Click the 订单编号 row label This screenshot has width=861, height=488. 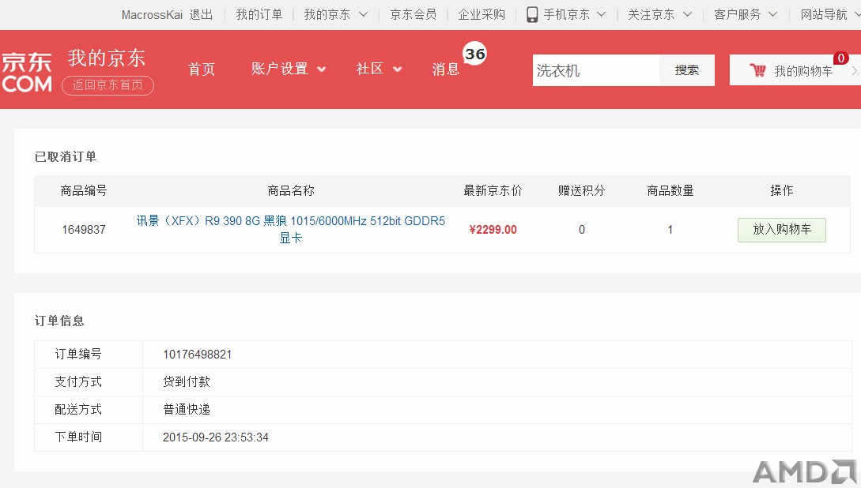(78, 355)
